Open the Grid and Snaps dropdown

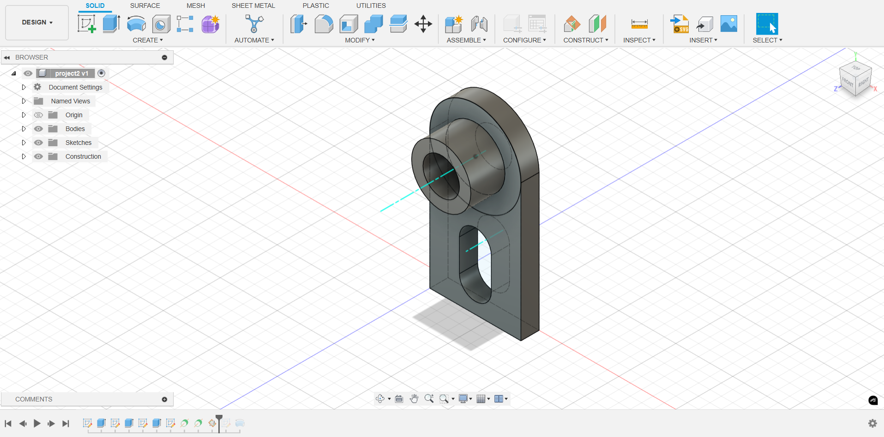point(483,399)
